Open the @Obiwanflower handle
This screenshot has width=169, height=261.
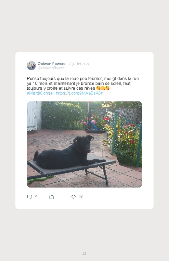tap(51, 68)
